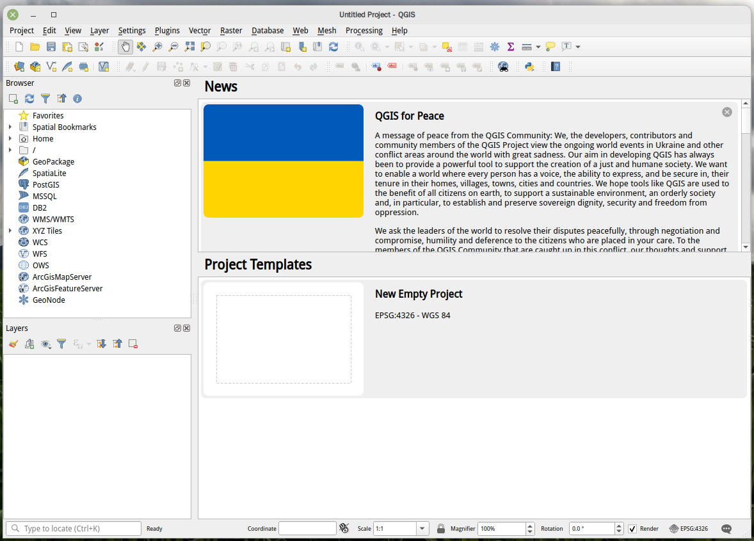
Task: Select the Pan Map hand tool
Action: point(125,47)
